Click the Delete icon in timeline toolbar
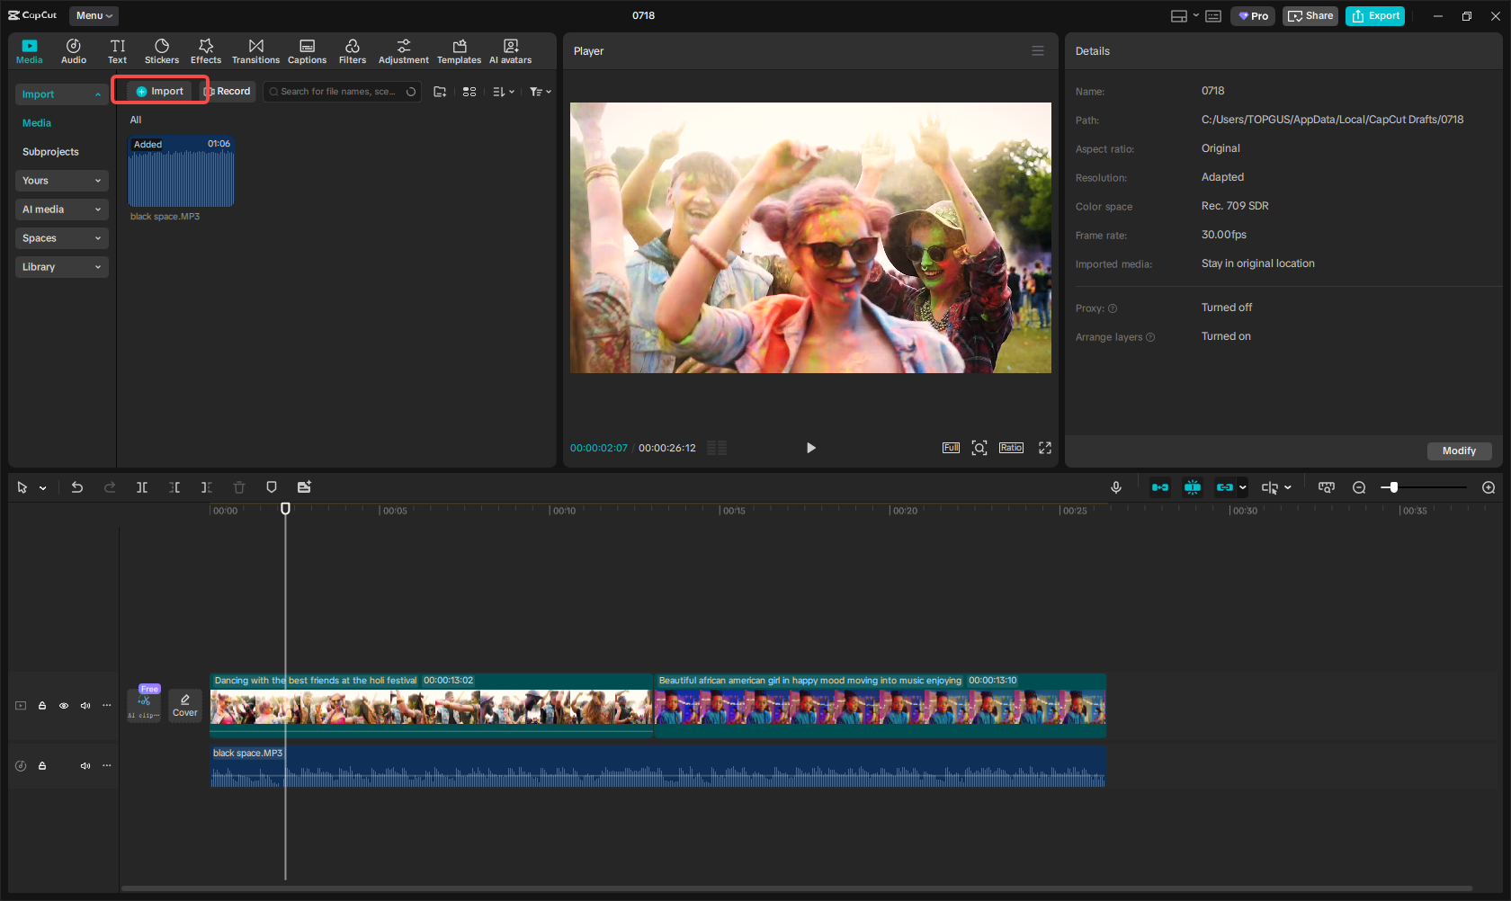 pyautogui.click(x=238, y=486)
